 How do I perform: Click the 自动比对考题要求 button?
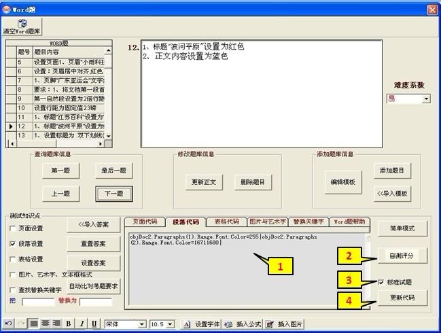93,286
